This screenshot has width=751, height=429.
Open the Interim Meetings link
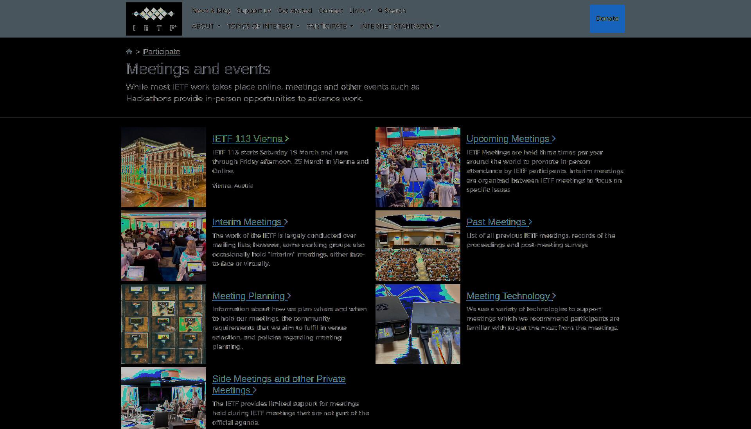(x=250, y=222)
